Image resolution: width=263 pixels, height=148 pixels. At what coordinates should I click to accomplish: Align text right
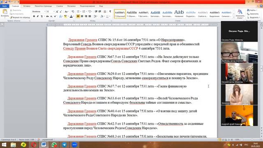coord(86,16)
